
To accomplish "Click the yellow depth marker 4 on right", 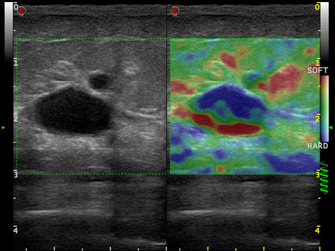I will (318, 230).
